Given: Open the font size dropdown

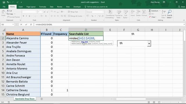Looking at the screenshot, I should (x=42, y=12).
